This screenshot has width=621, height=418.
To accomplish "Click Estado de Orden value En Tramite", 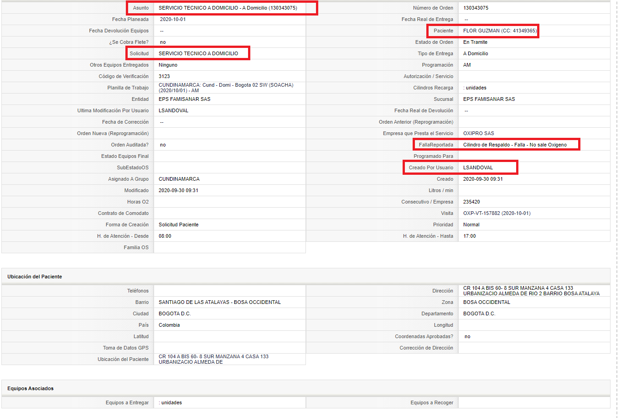I will click(x=475, y=42).
